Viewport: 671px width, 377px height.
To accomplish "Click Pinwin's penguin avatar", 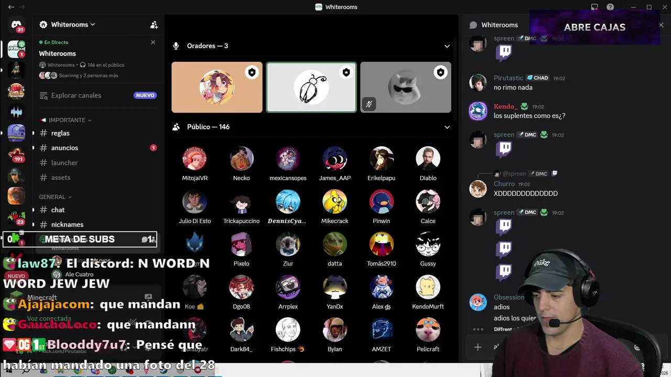I will click(x=381, y=202).
